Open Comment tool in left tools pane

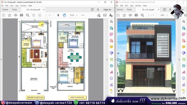click(111, 47)
